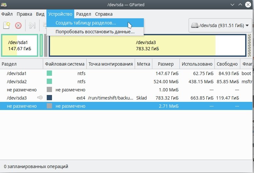
Task: Click the 663.85 ГиБ used cell
Action: point(202,98)
